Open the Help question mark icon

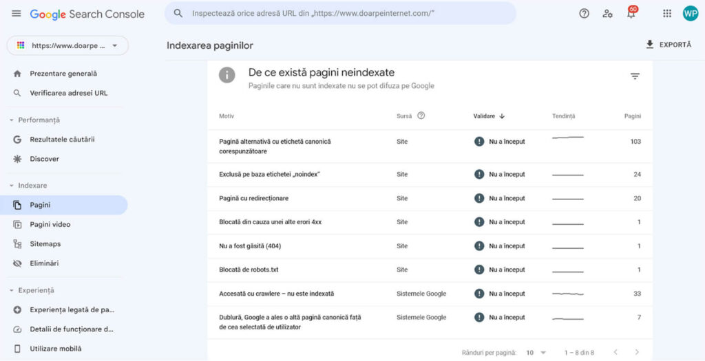(x=584, y=14)
